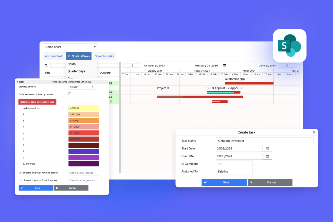Viewport: 333px width, 222px height.
Task: Click the Assigned To field with Kristina
Action: pyautogui.click(x=234, y=171)
